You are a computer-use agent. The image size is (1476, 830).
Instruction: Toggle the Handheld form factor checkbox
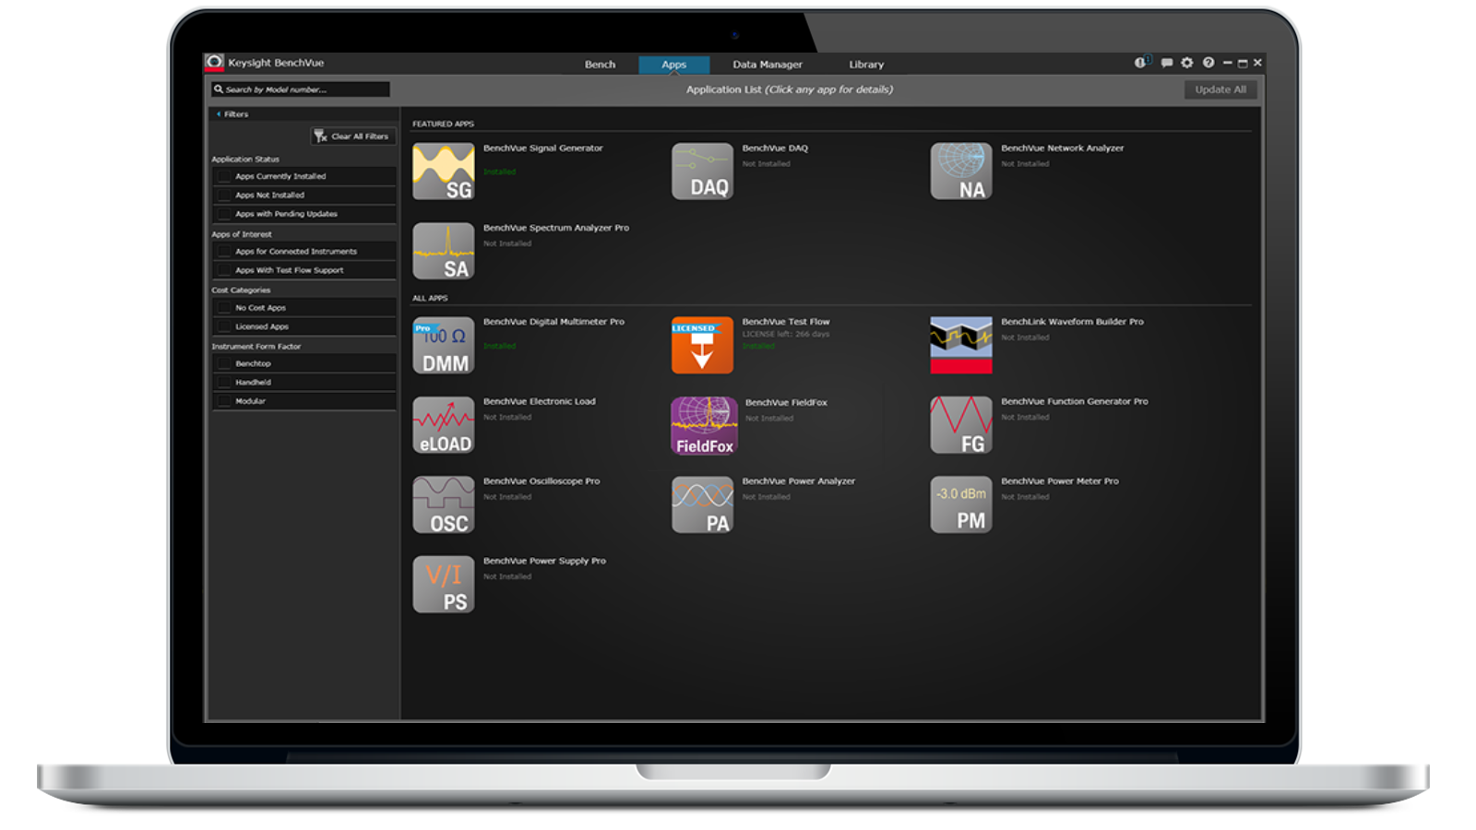[224, 383]
